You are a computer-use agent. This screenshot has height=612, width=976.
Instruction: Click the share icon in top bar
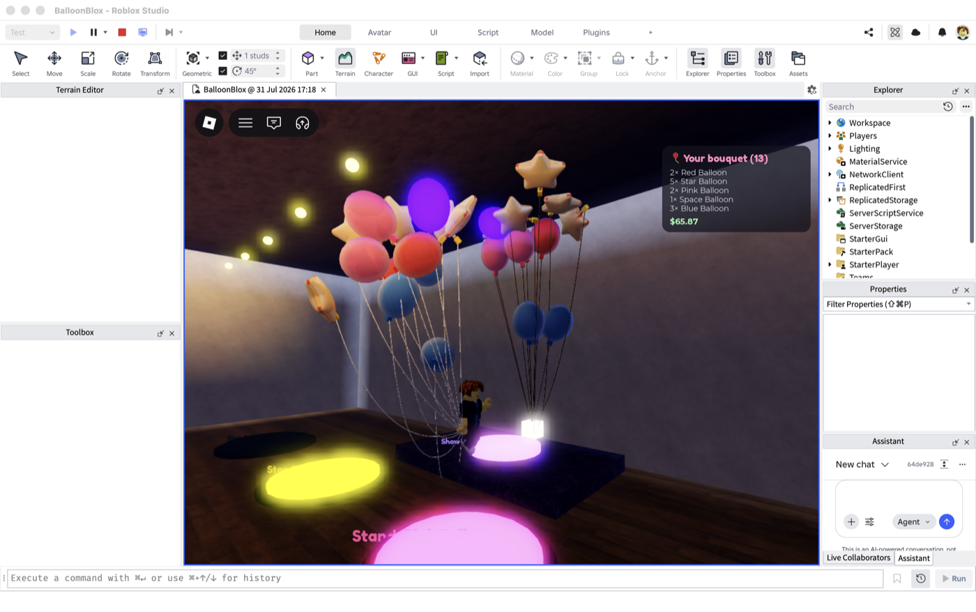[x=869, y=32]
